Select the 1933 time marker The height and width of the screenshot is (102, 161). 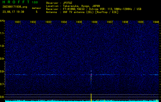pyautogui.click(x=48, y=22)
